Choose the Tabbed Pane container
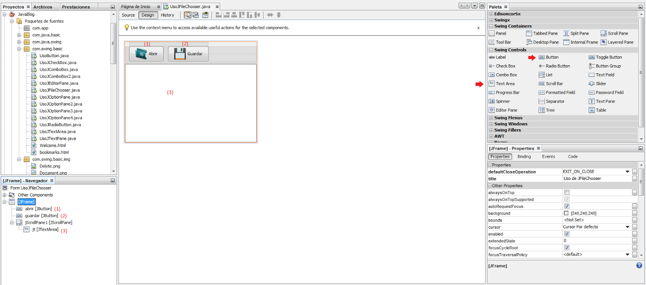The height and width of the screenshot is (285, 646). point(542,33)
